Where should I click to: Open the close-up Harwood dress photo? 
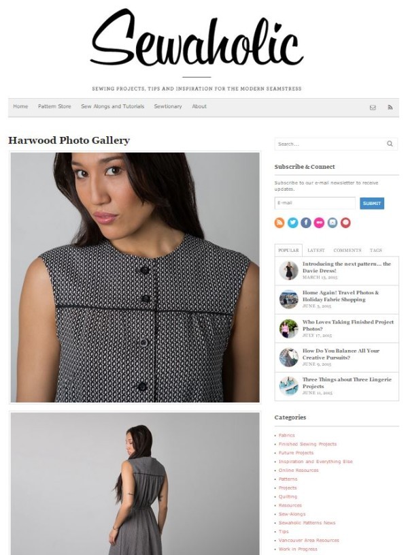135,278
